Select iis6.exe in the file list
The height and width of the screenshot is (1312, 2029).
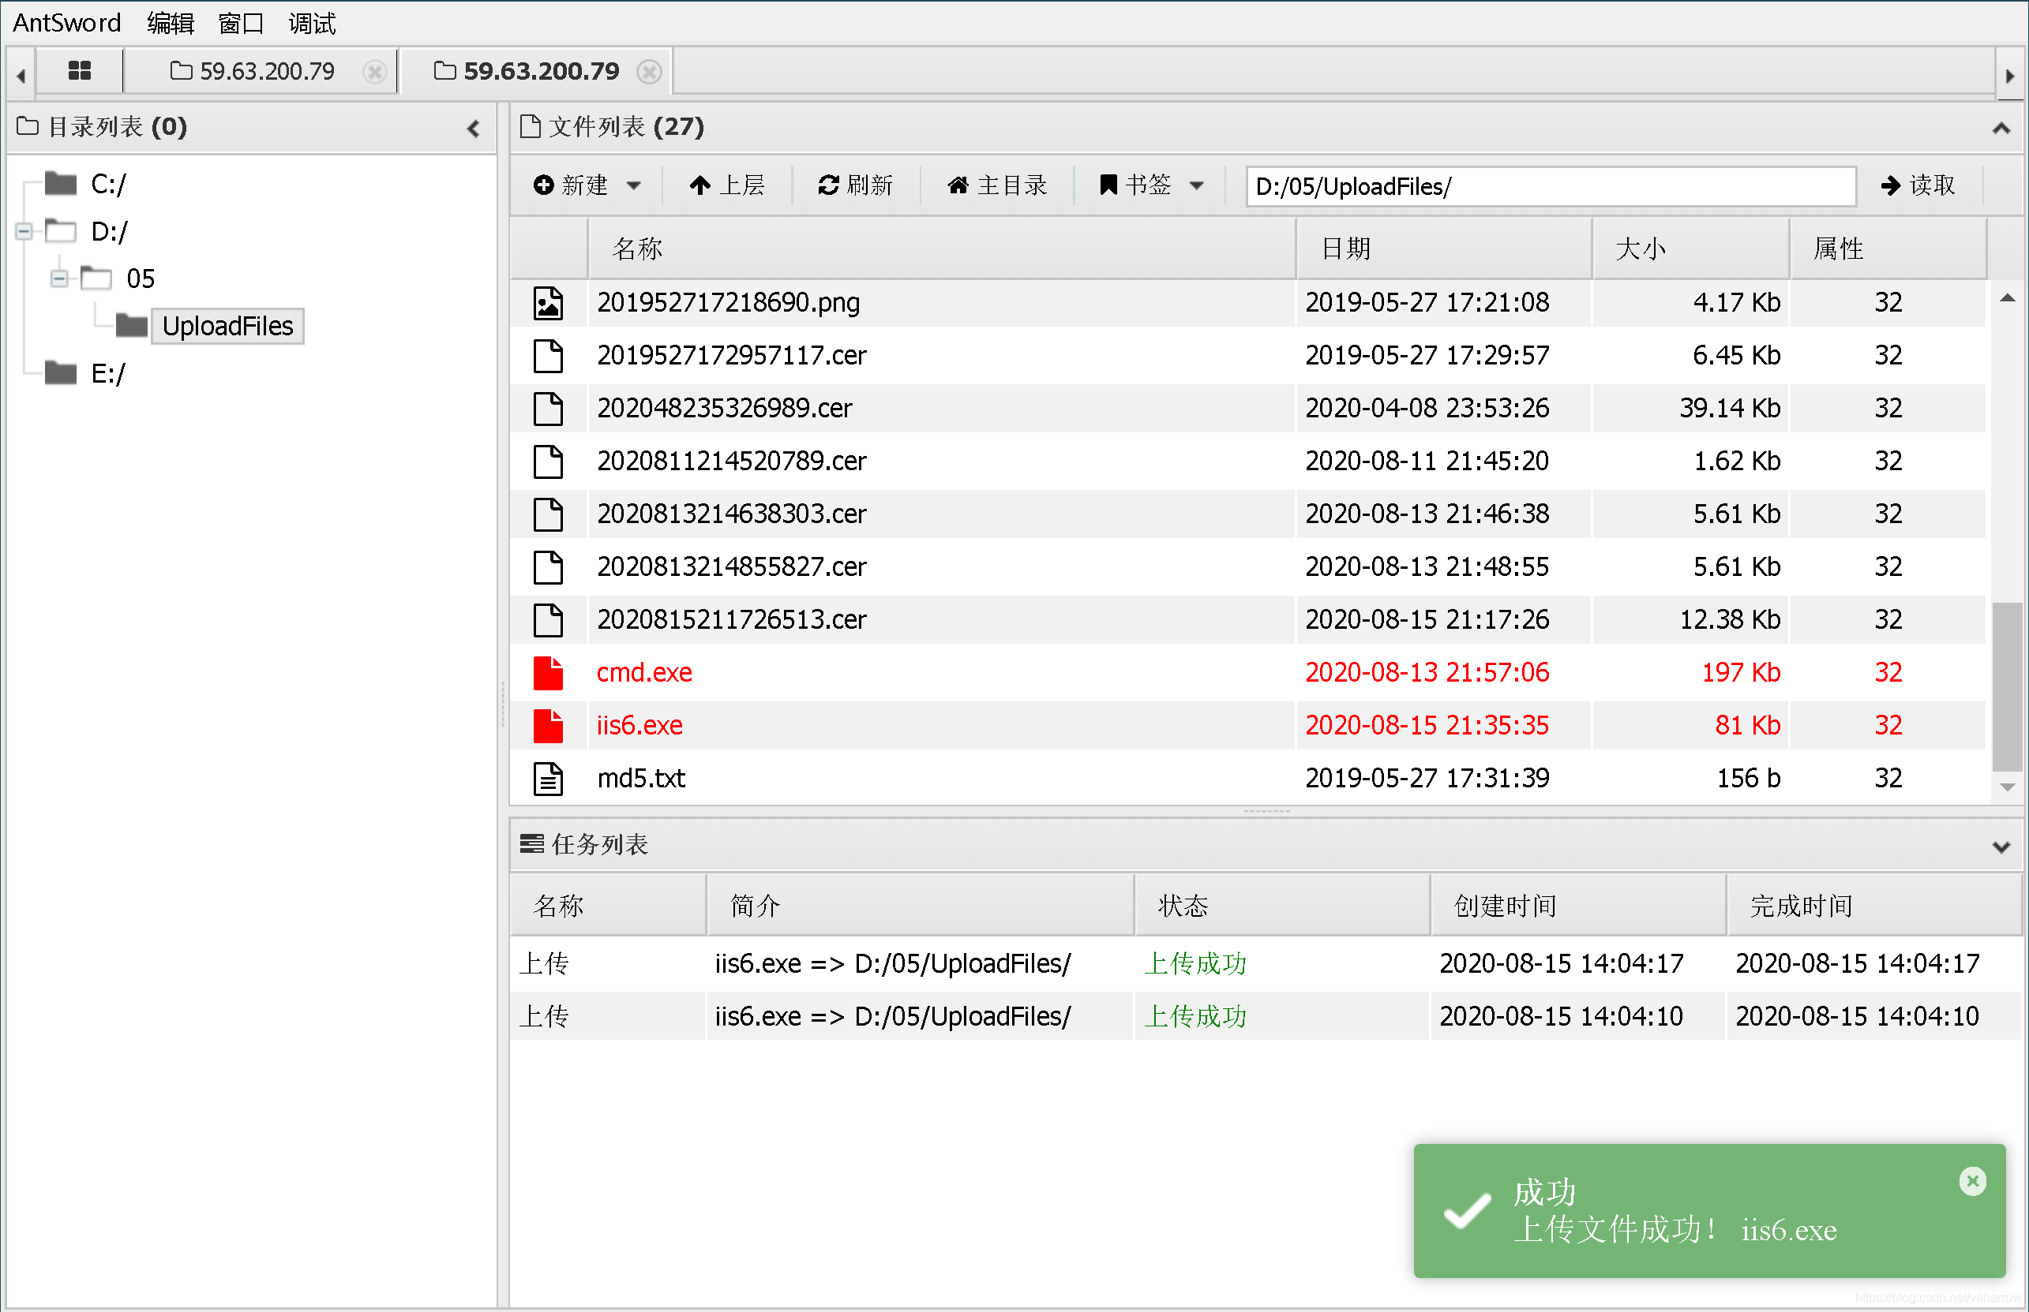tap(639, 726)
